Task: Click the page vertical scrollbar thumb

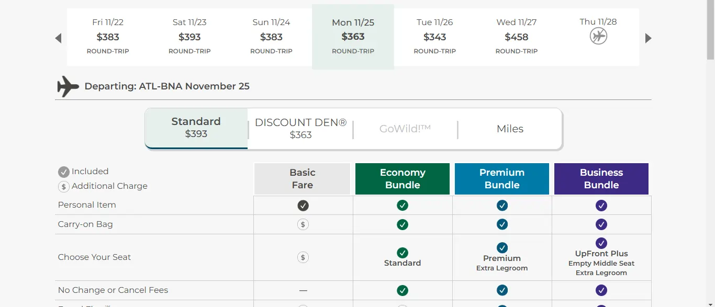Action: click(x=710, y=29)
